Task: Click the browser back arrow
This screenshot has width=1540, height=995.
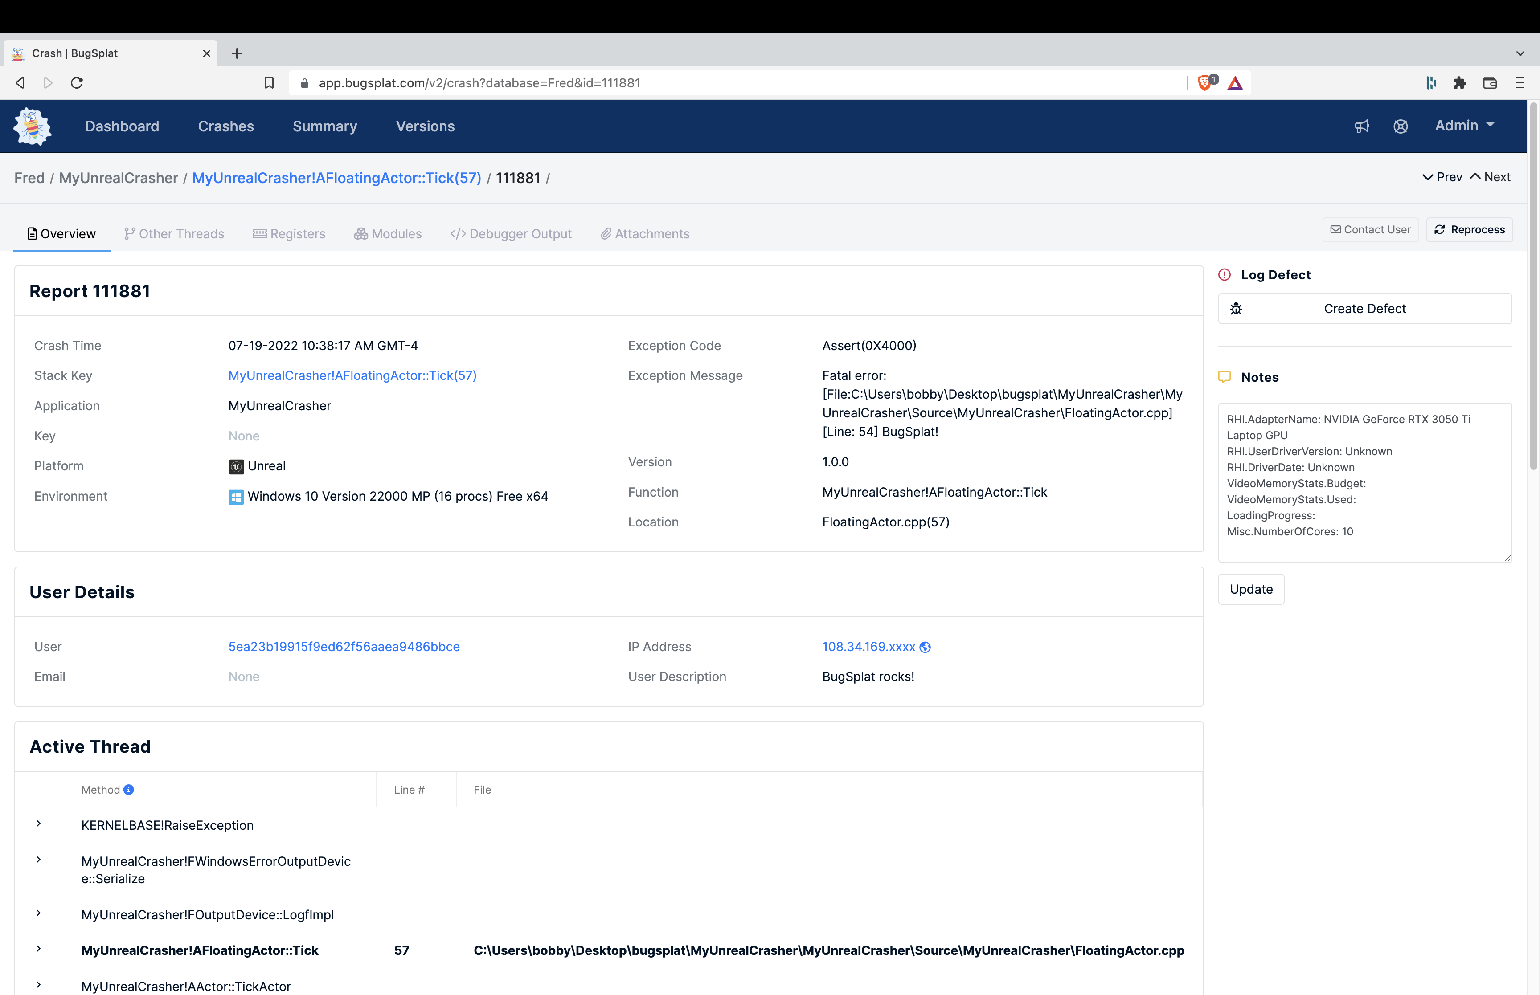Action: tap(20, 83)
